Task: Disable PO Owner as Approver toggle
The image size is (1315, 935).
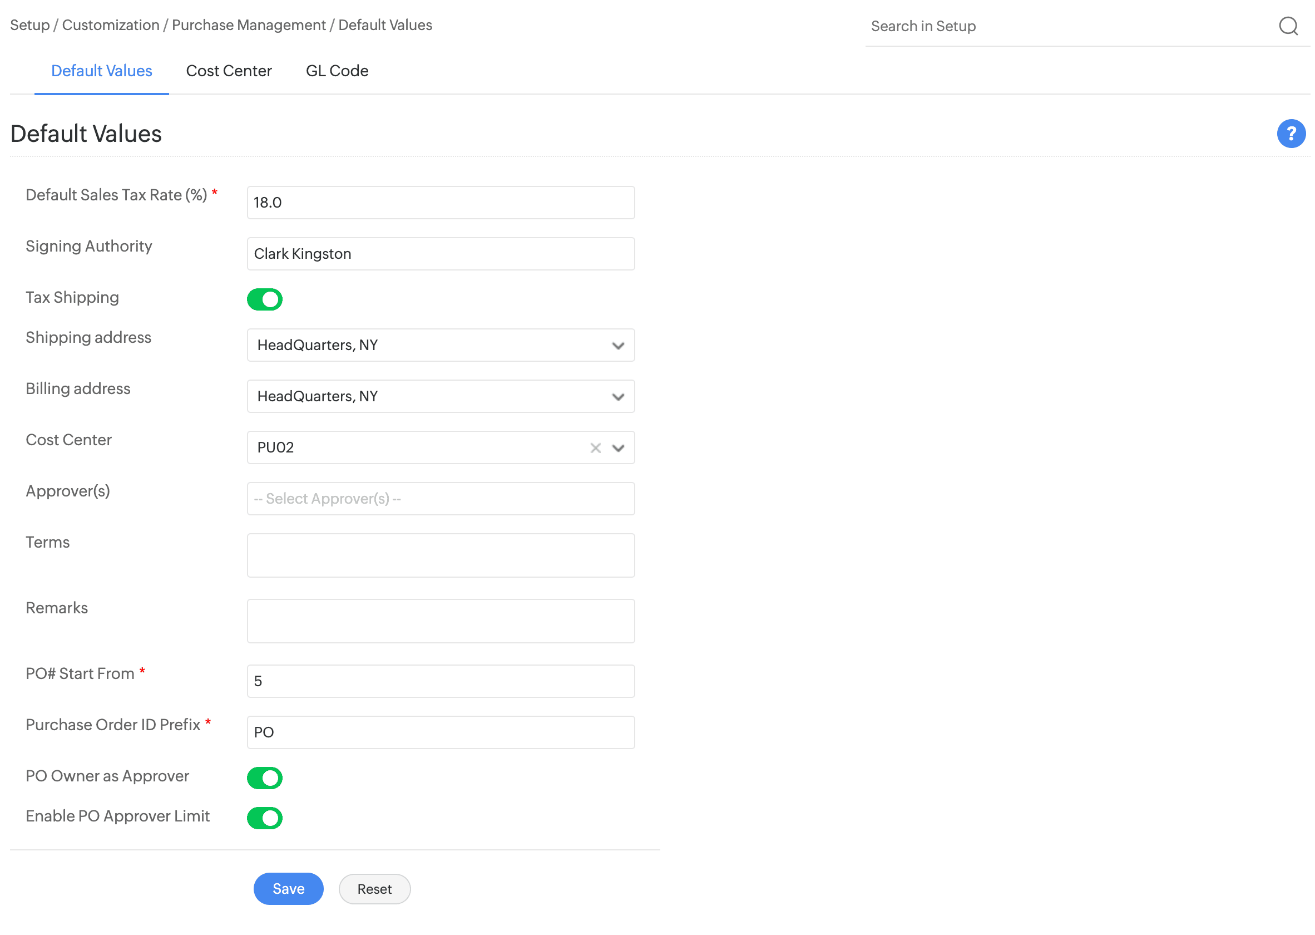Action: pyautogui.click(x=265, y=778)
